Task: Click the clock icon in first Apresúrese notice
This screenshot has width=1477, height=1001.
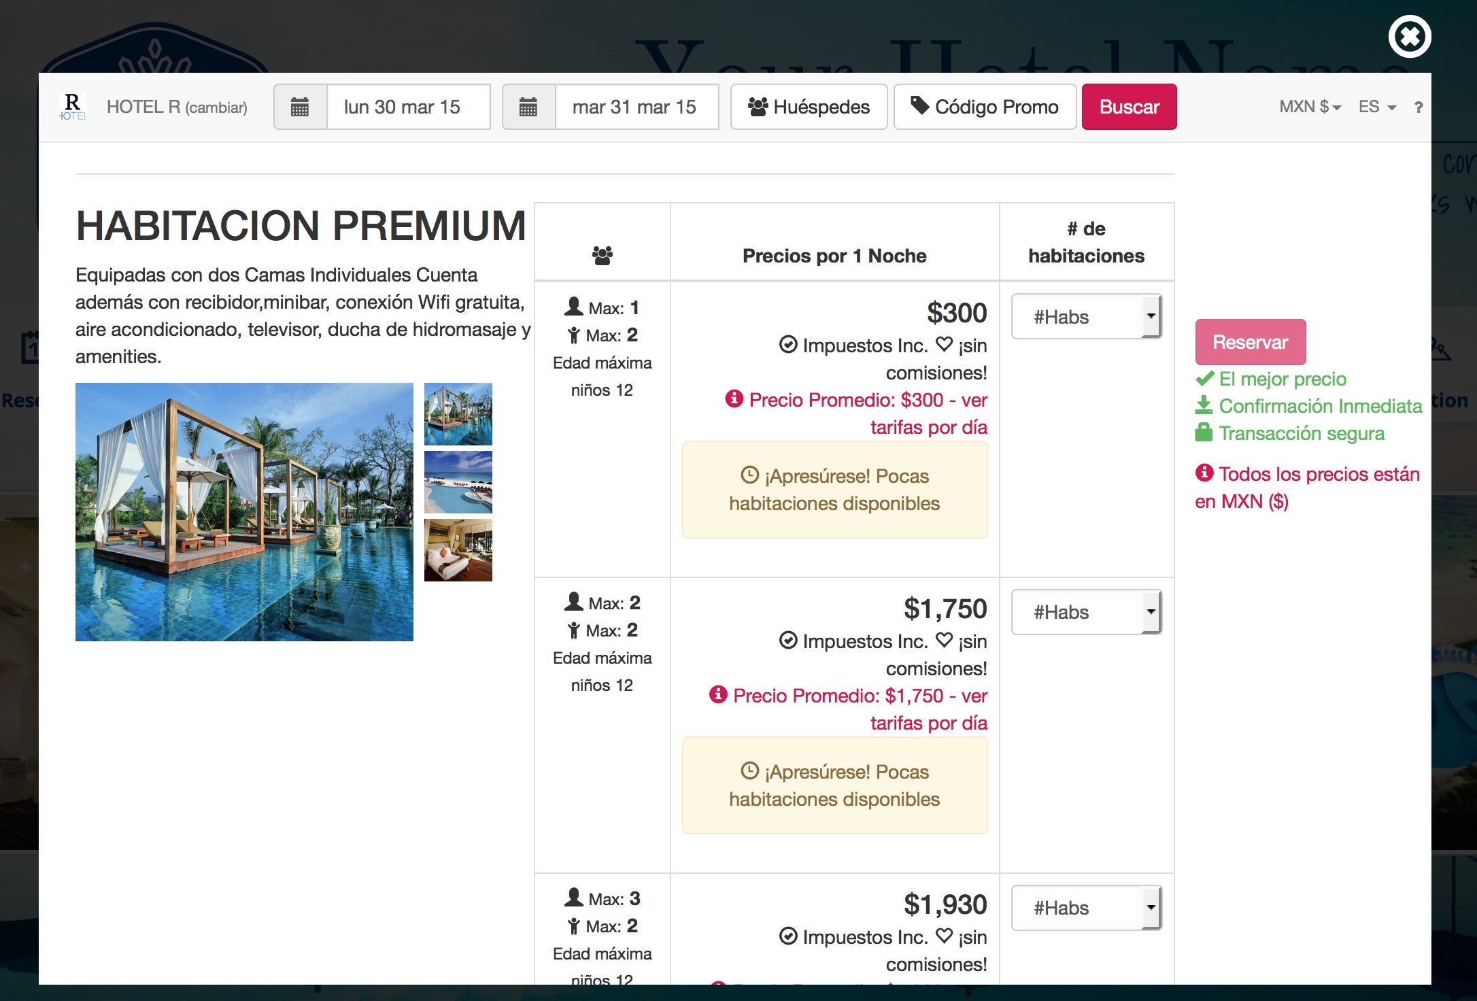Action: [749, 475]
